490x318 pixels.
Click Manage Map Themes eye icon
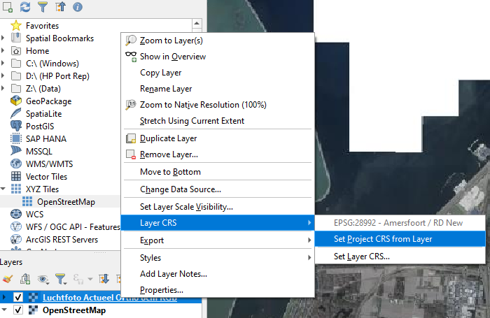43,279
